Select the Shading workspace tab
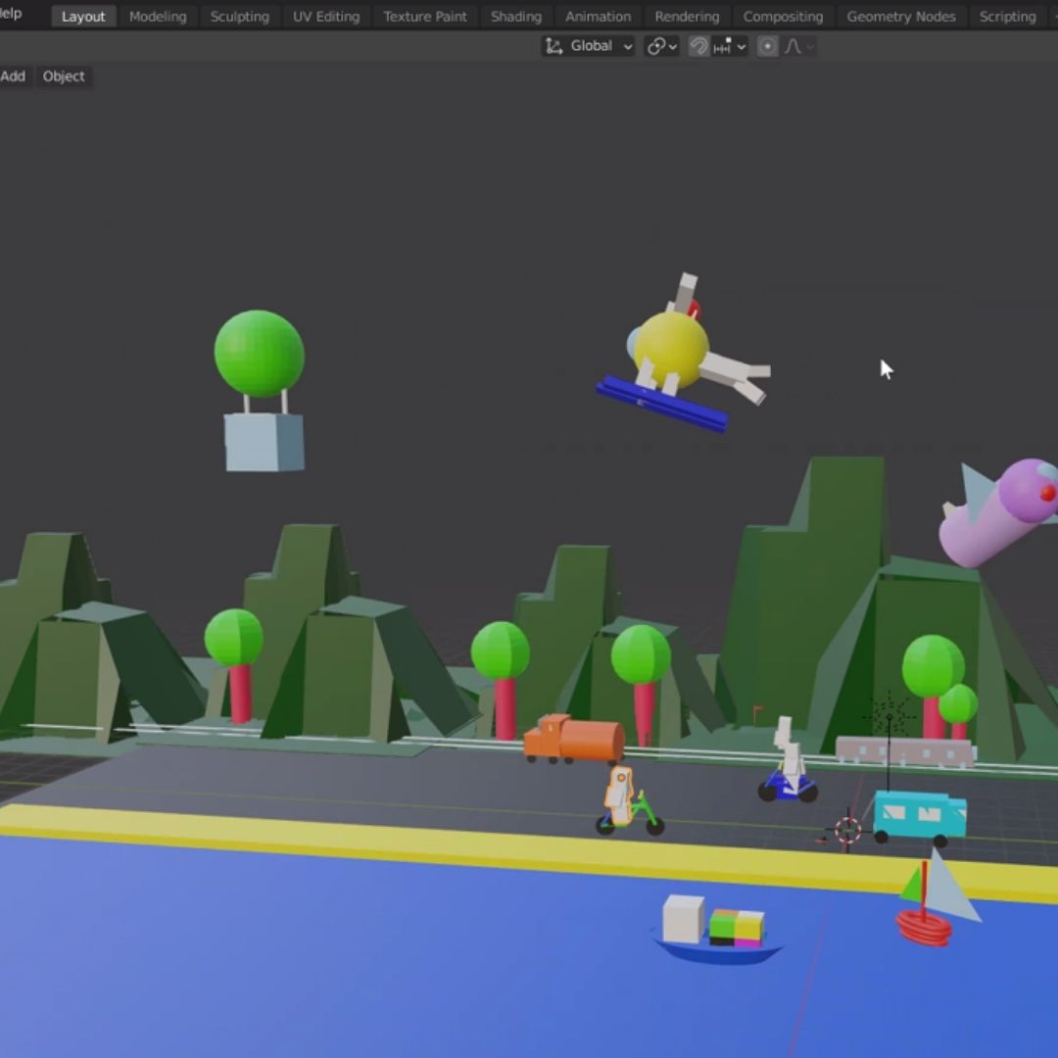Screen dimensions: 1058x1058 pos(516,17)
